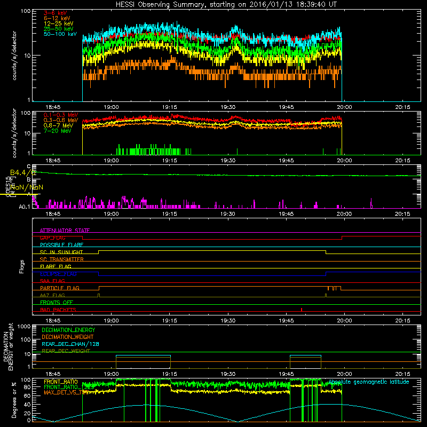Image resolution: width=427 pixels, height=427 pixels.
Task: Click the NaN/NaN annotation in GOES panel
Action: pyautogui.click(x=27, y=187)
